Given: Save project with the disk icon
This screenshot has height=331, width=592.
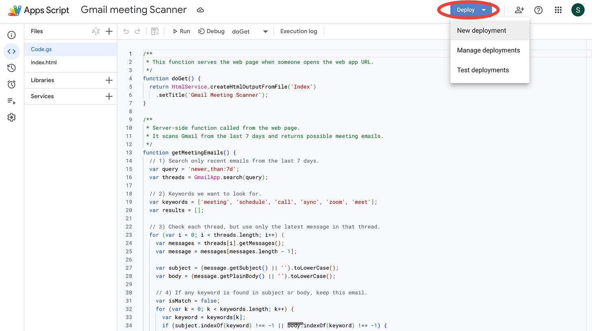Looking at the screenshot, I should 155,31.
